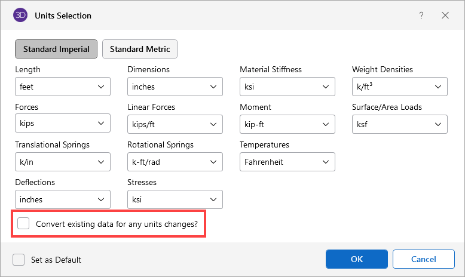Switch to Standard Metric units

pyautogui.click(x=140, y=49)
